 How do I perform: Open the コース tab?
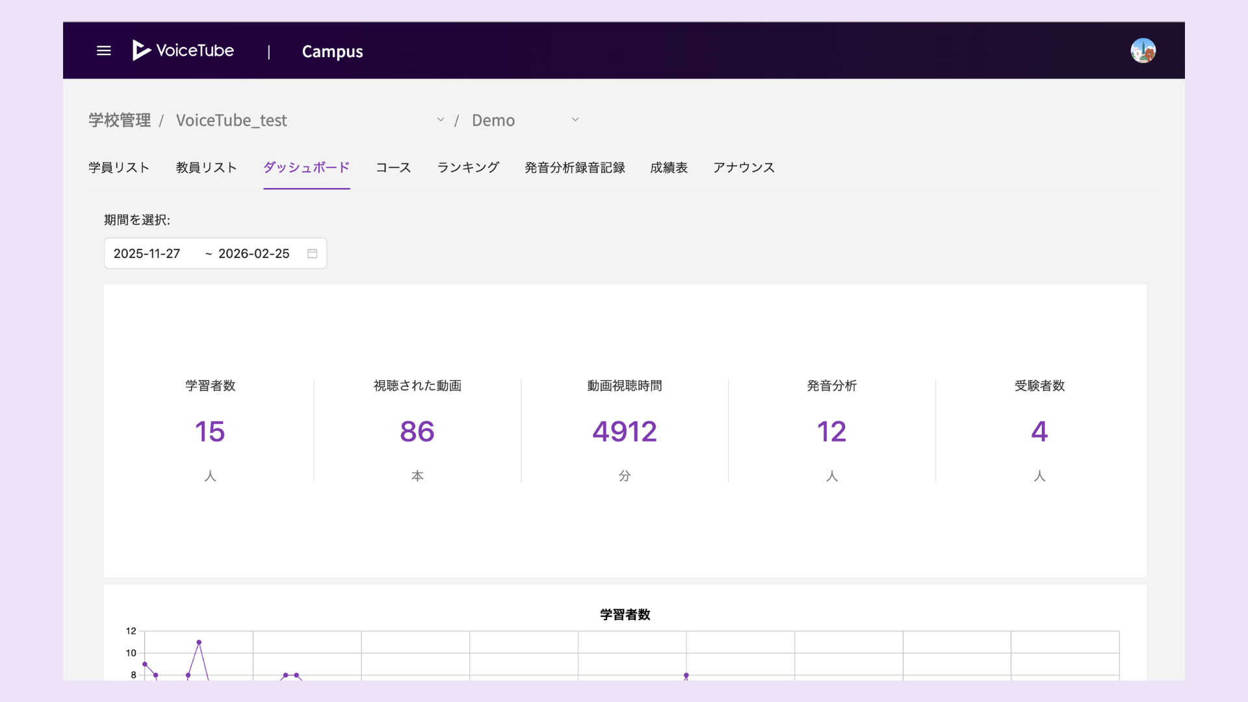click(x=393, y=168)
